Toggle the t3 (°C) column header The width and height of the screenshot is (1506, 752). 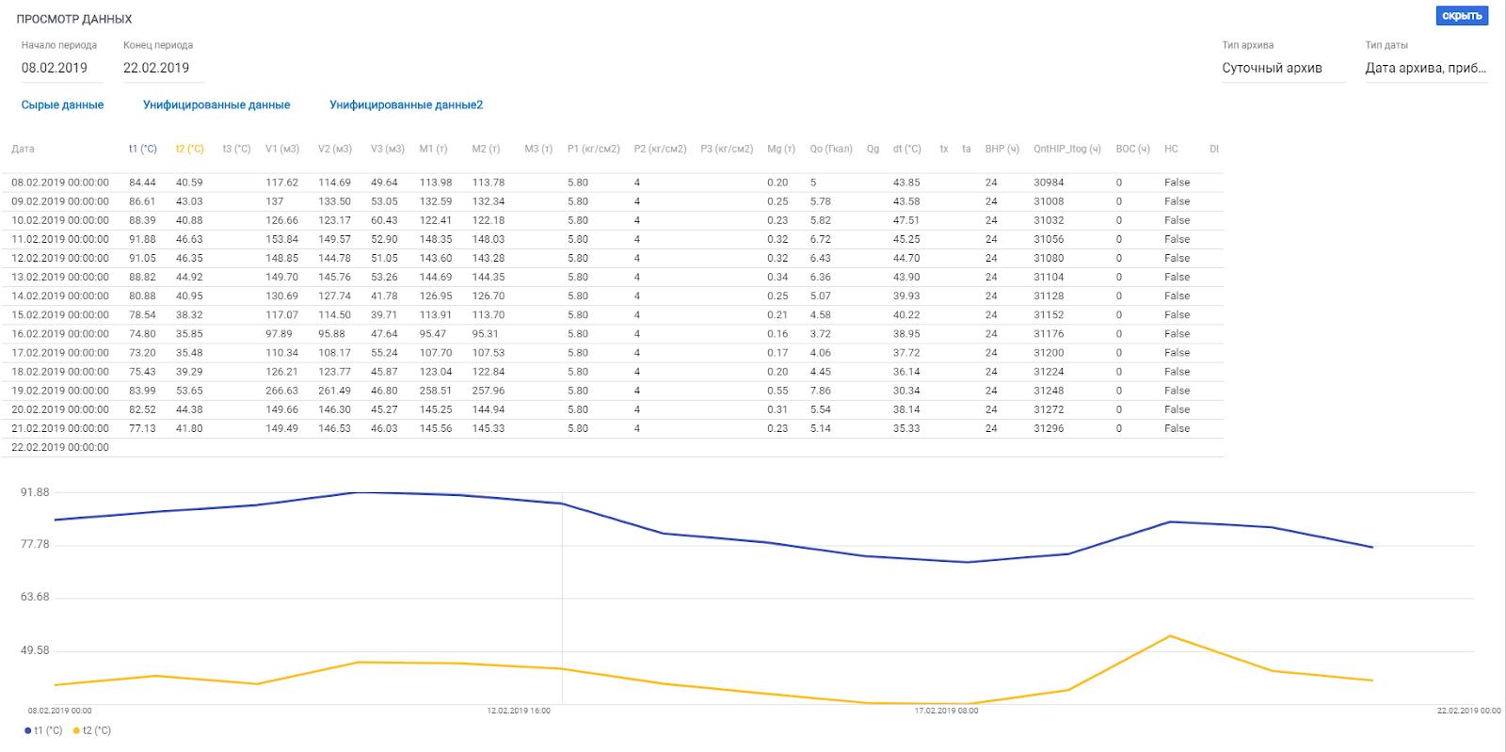tap(236, 149)
